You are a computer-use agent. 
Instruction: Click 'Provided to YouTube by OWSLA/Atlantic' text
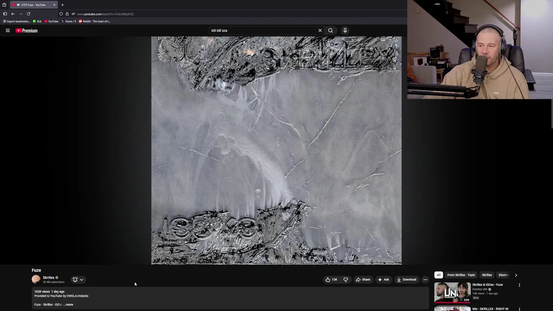pyautogui.click(x=61, y=296)
